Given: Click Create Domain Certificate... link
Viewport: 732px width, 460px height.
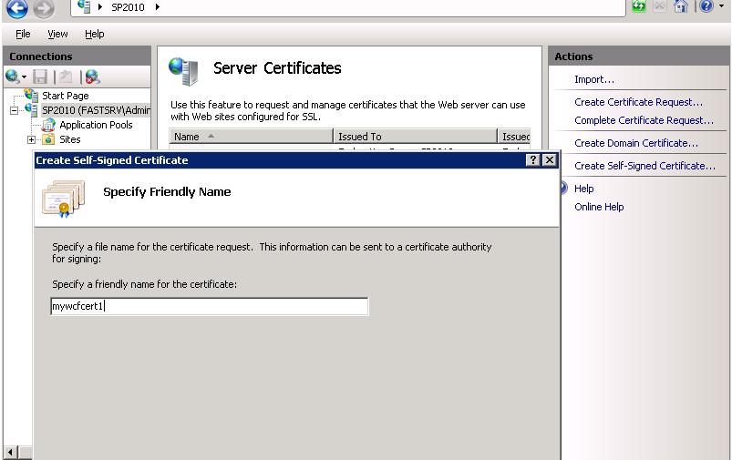Looking at the screenshot, I should (x=636, y=143).
